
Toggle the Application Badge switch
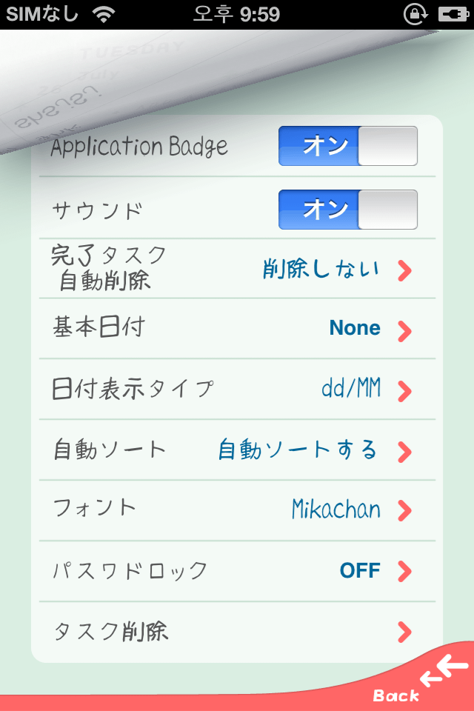(348, 146)
